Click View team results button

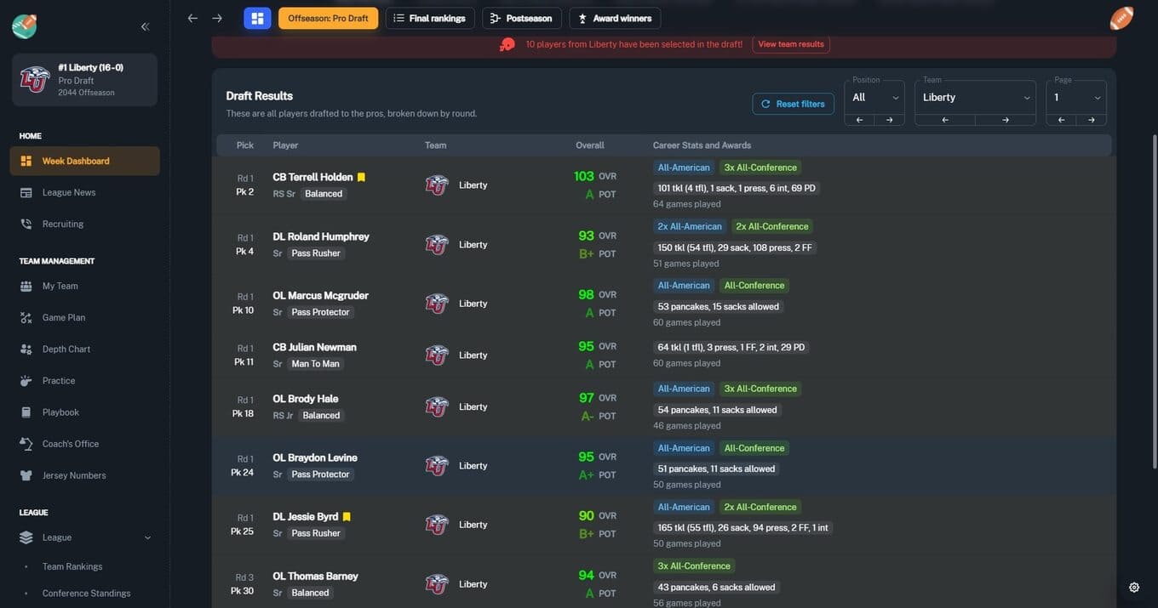pyautogui.click(x=791, y=44)
